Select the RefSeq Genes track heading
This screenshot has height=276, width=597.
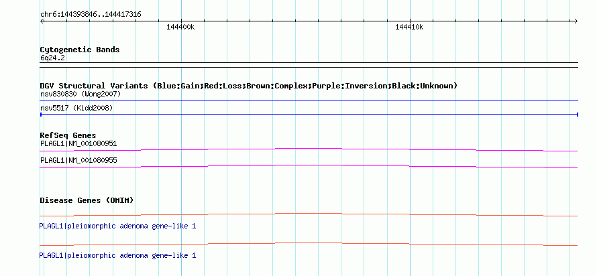[68, 135]
